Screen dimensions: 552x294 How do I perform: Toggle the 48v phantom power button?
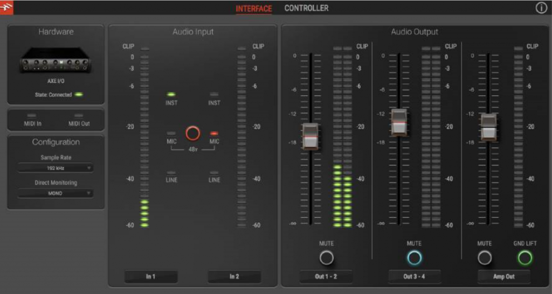tap(192, 134)
